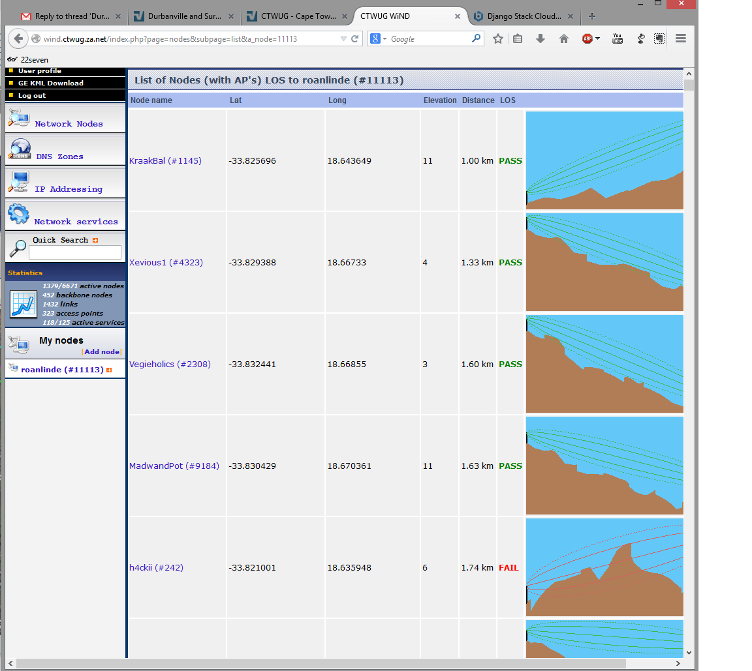This screenshot has width=752, height=671.
Task: Open Adblock Plus dropdown menu
Action: point(597,39)
